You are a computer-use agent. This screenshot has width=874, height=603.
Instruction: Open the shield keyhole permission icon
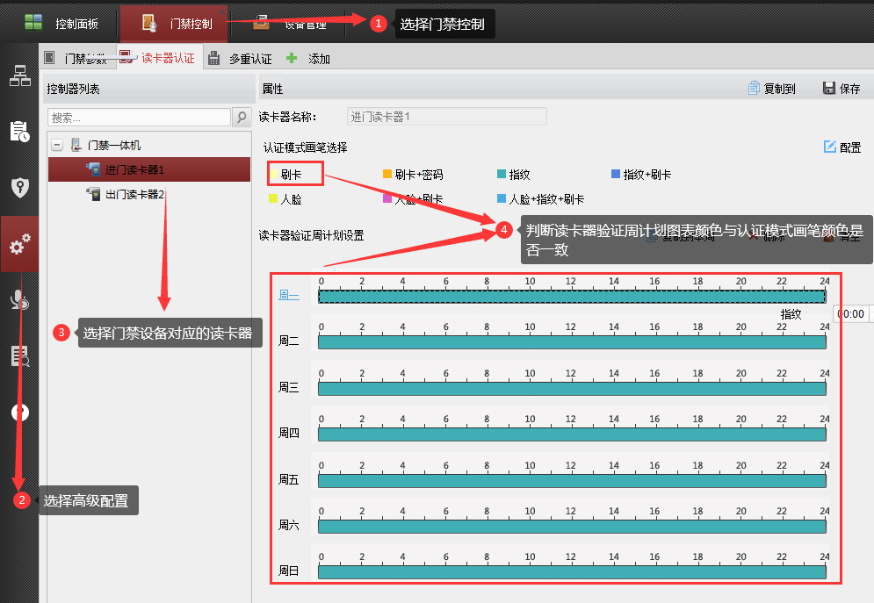click(x=19, y=187)
